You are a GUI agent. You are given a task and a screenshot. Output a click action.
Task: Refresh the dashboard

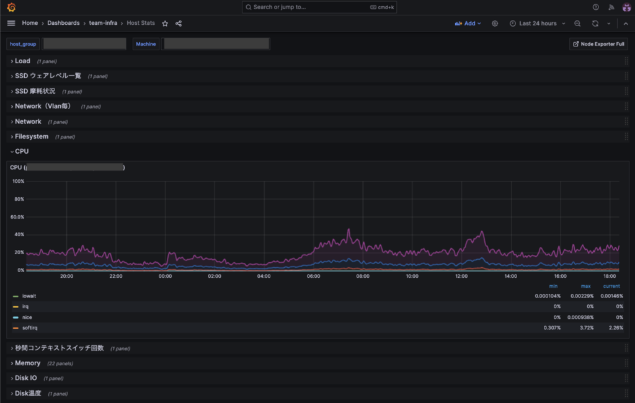click(595, 24)
